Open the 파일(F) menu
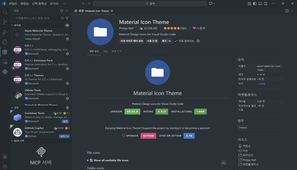 13,3
